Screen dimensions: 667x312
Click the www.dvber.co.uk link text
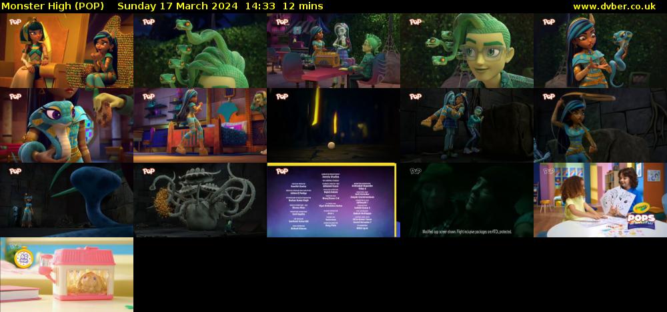coord(614,6)
